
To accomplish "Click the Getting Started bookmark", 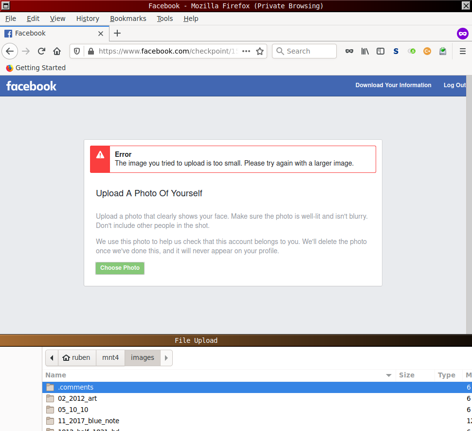I will click(36, 68).
